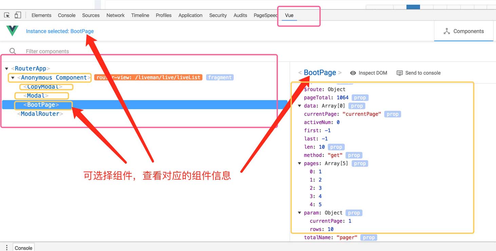Open the three-dot drawer menu
Viewport: 496px width, 251px height.
tap(6, 248)
